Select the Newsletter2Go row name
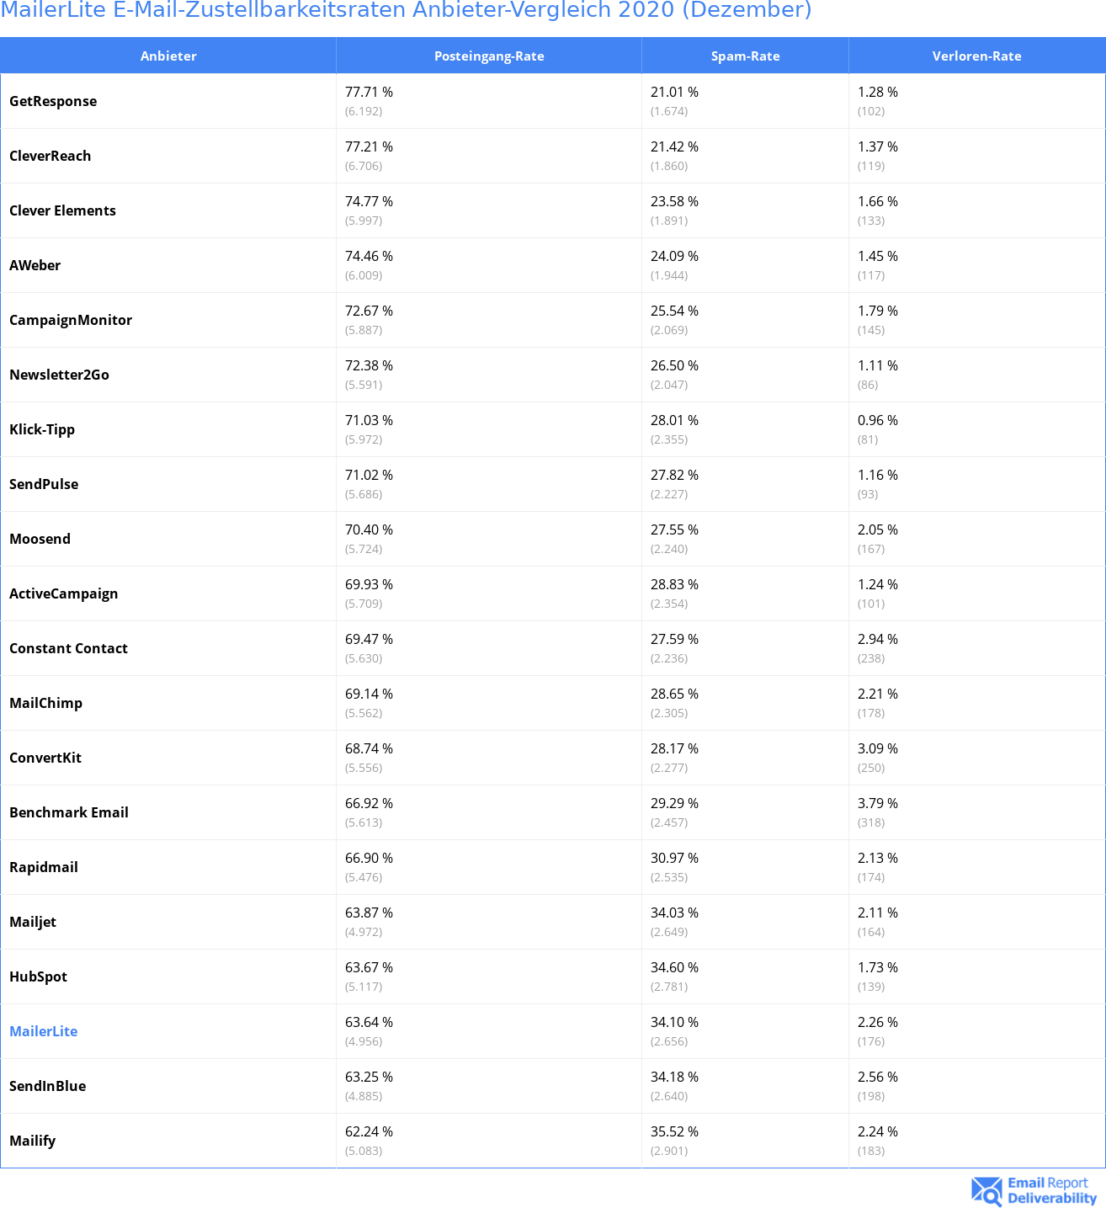This screenshot has height=1208, width=1106. pyautogui.click(x=60, y=375)
